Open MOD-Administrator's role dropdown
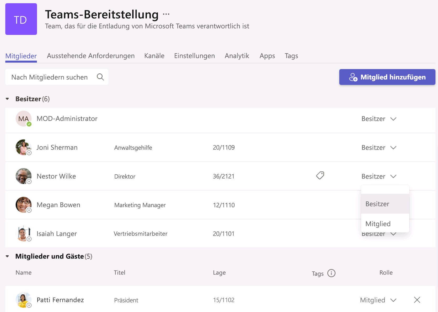 point(379,119)
